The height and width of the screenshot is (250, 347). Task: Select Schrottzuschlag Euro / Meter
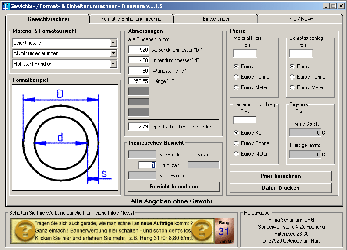click(292, 87)
